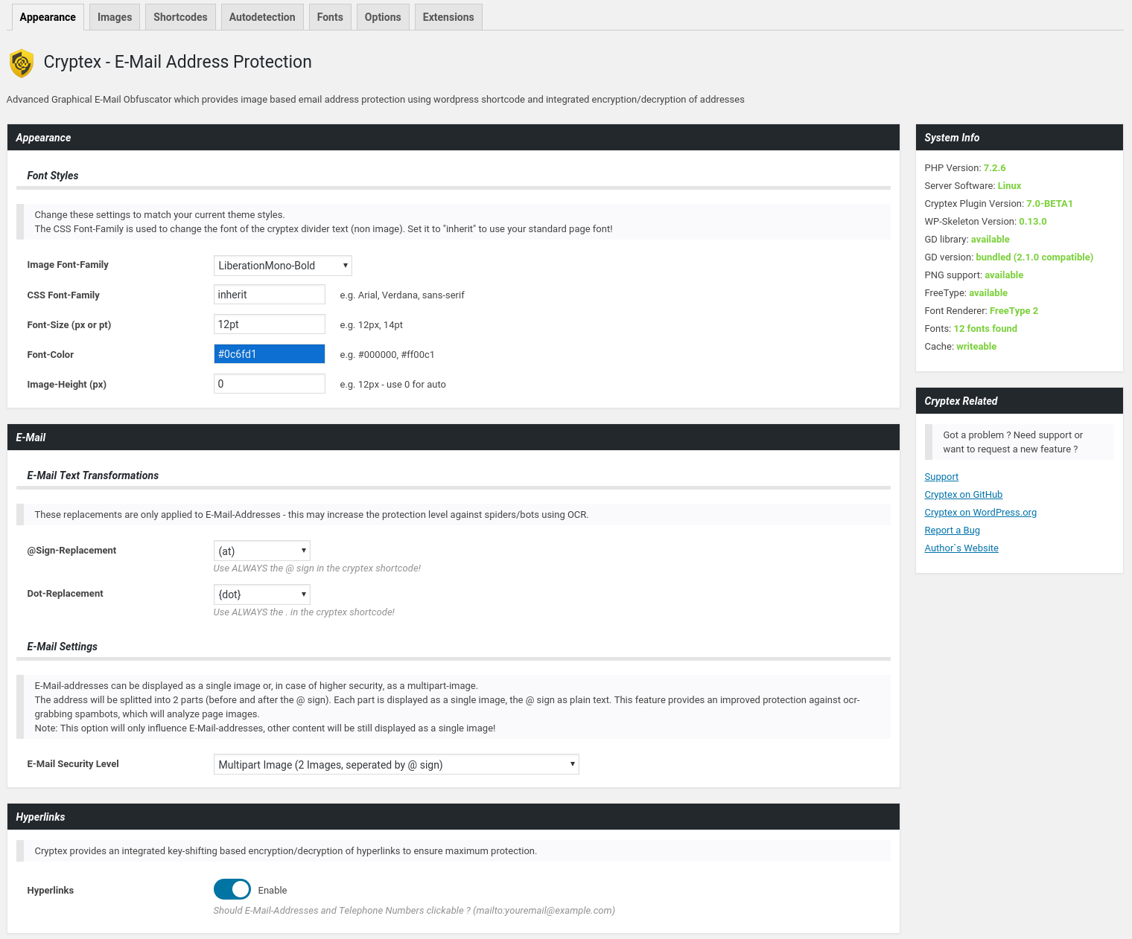This screenshot has width=1132, height=939.
Task: Click the Cryptex Related panel header
Action: [1019, 401]
